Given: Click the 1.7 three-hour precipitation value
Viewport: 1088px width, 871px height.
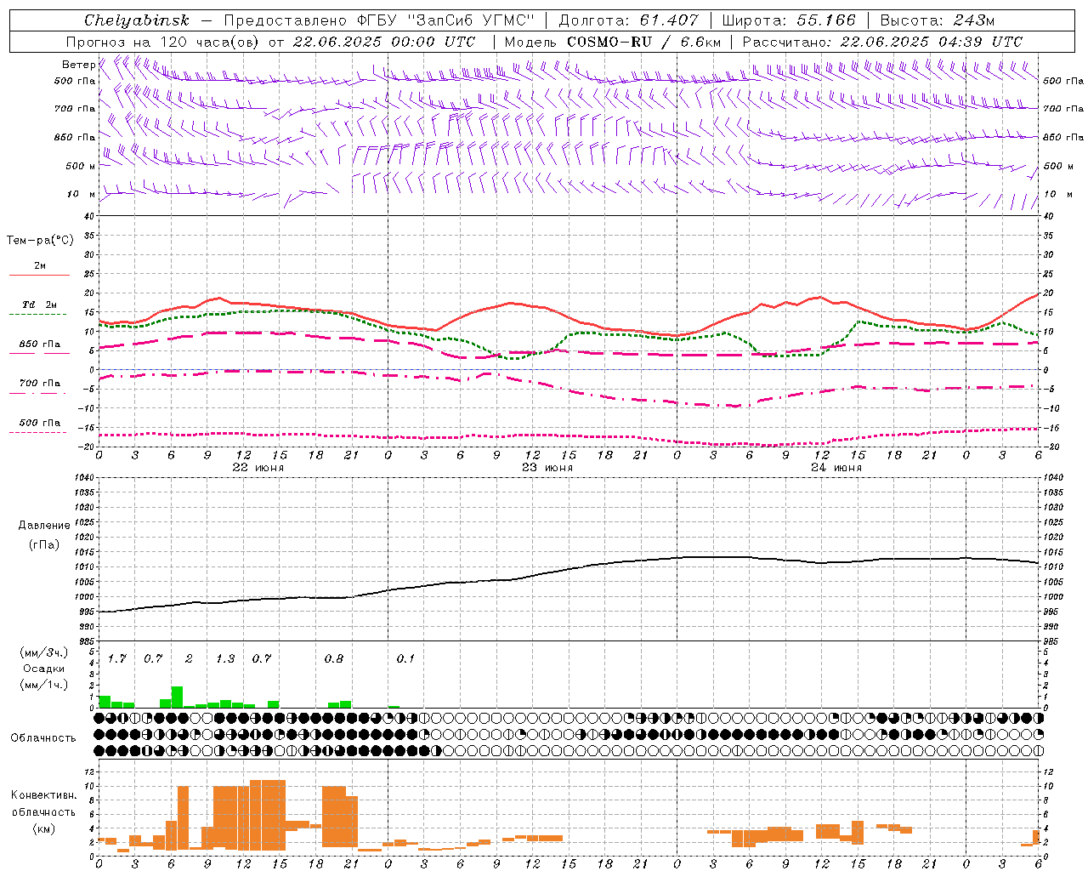Looking at the screenshot, I should pyautogui.click(x=116, y=658).
